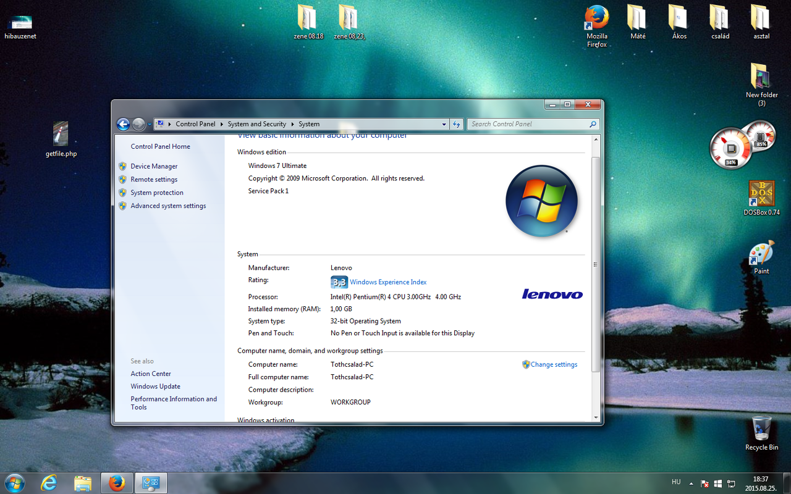
Task: Select the Máté folder
Action: click(x=638, y=22)
